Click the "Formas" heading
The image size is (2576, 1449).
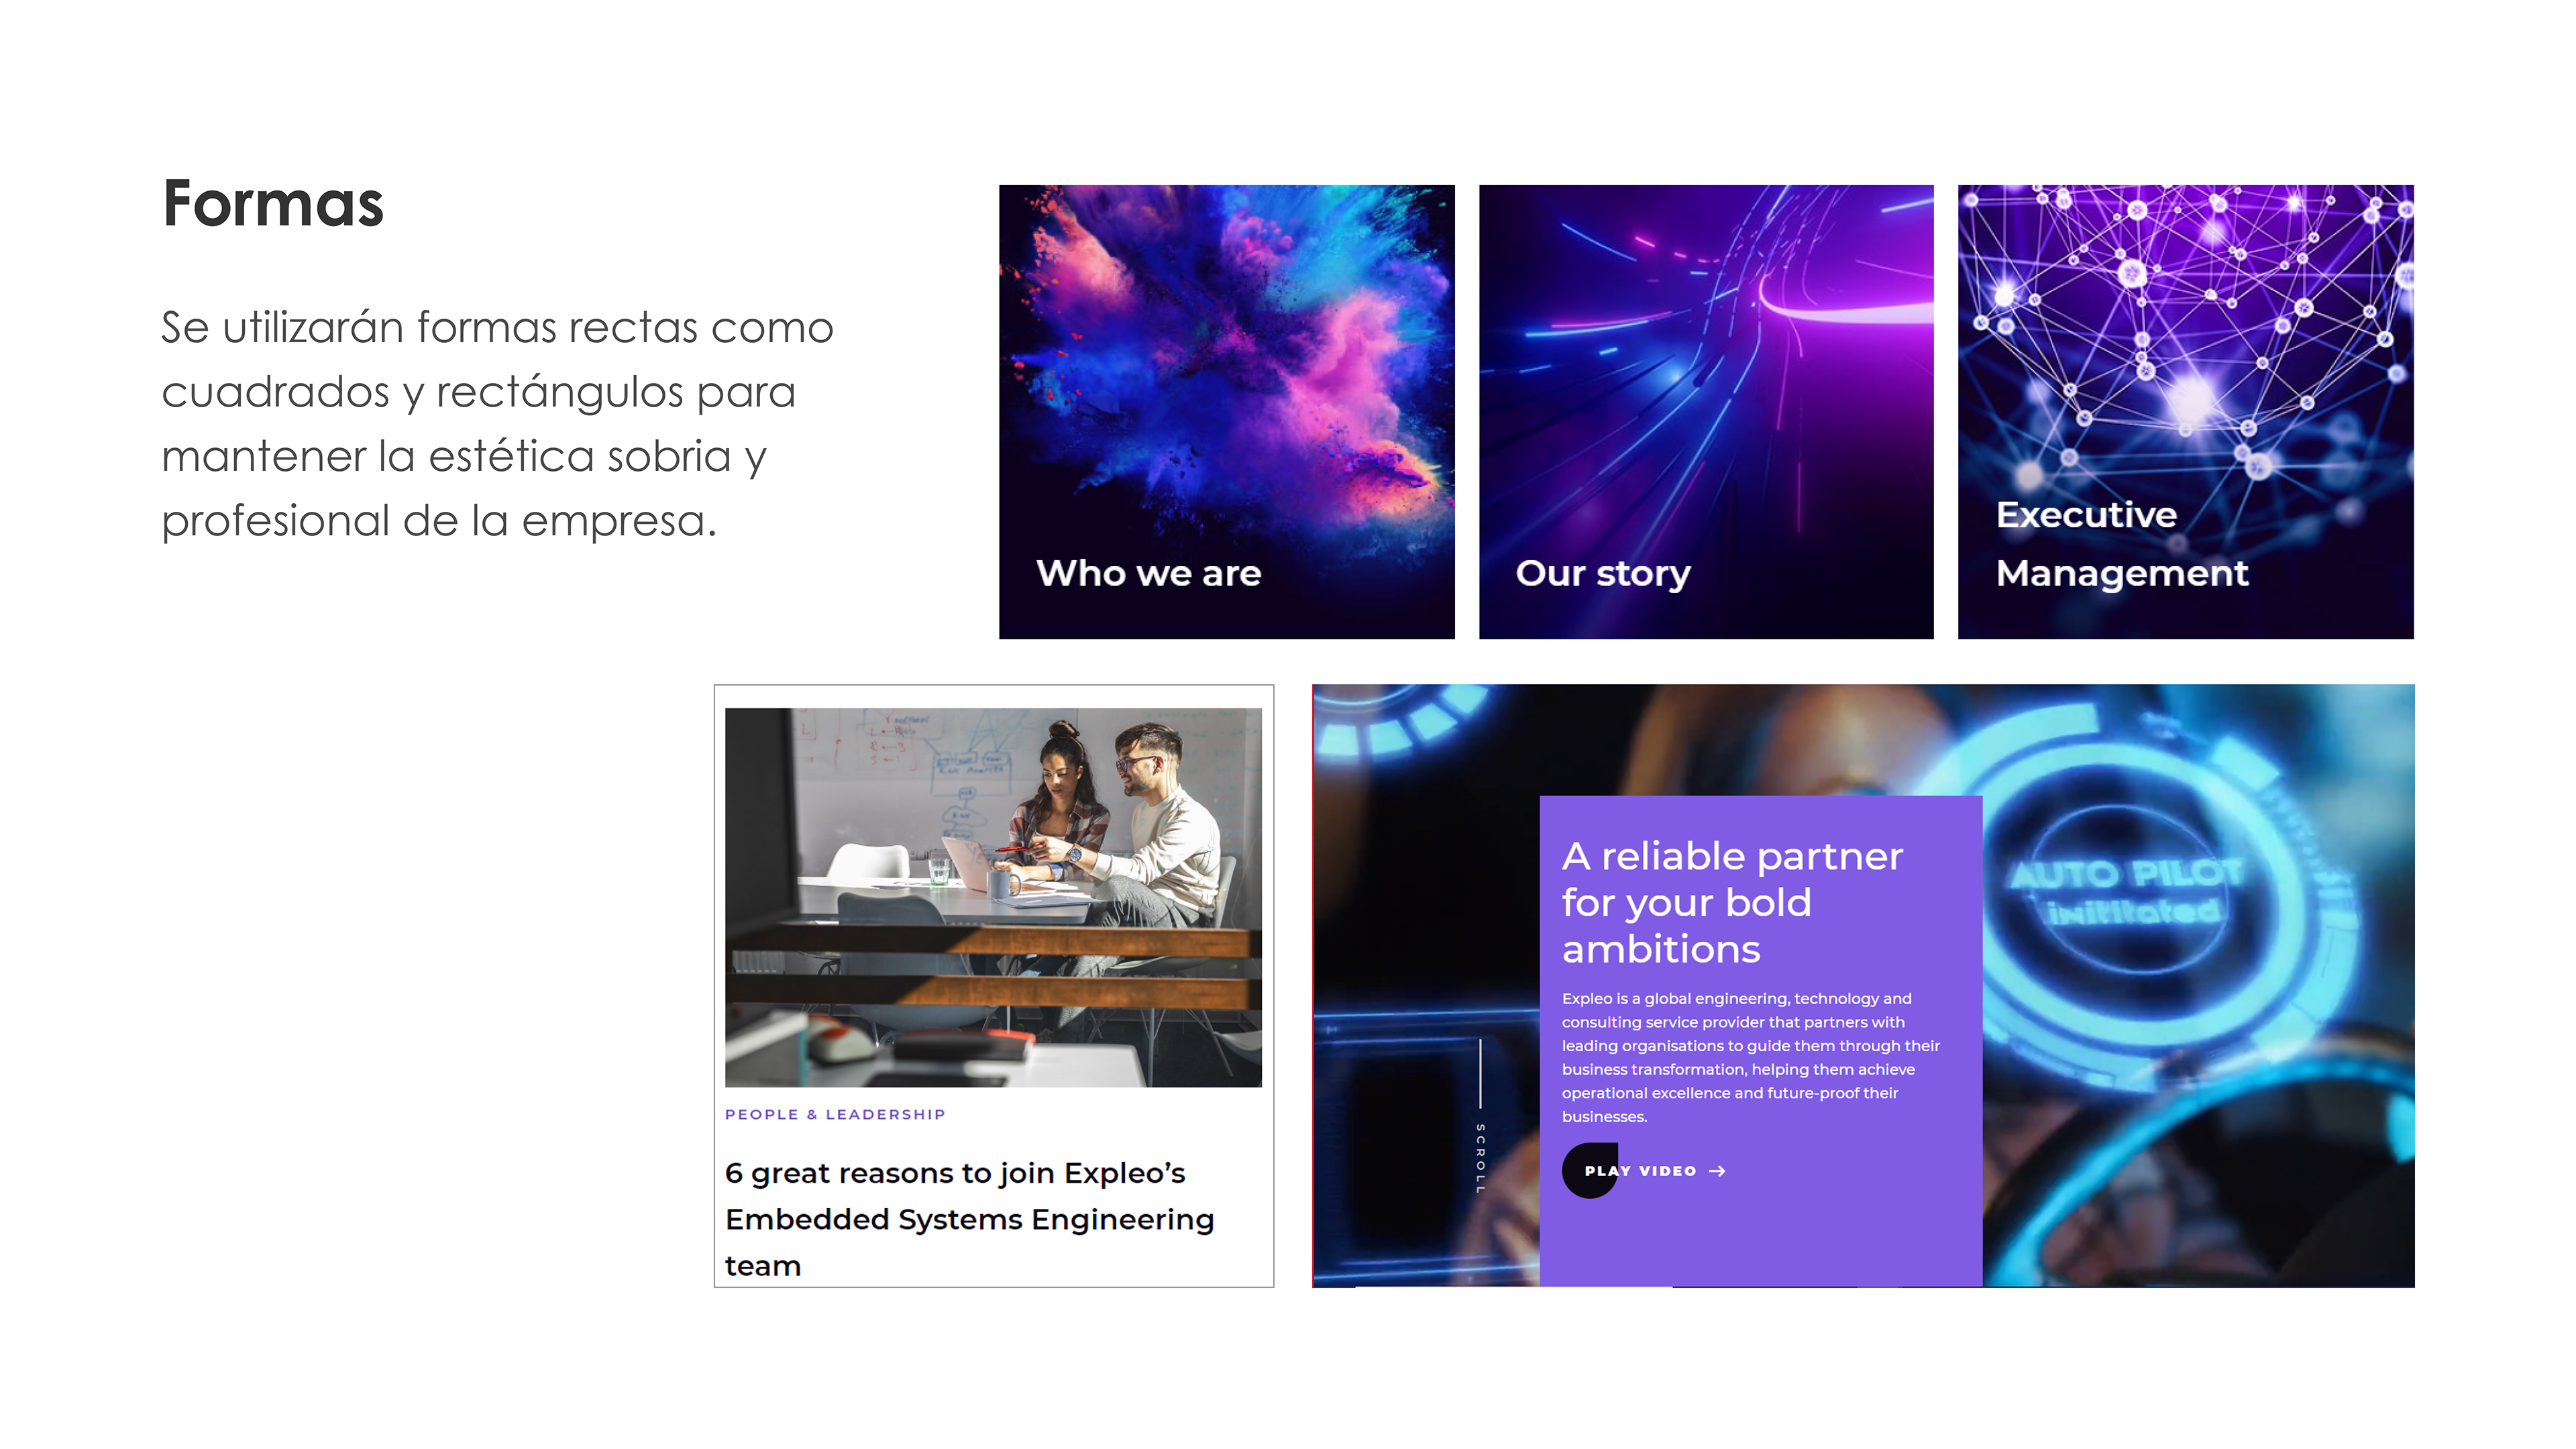pos(273,203)
